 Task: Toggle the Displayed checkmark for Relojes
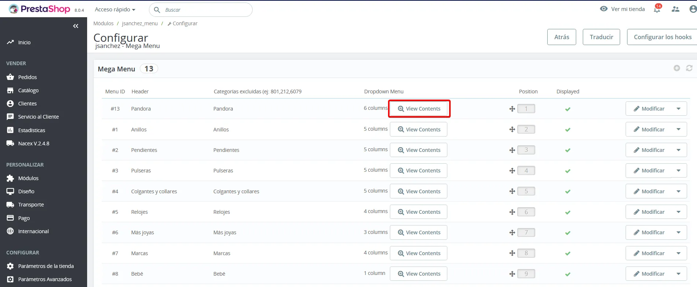pos(568,212)
